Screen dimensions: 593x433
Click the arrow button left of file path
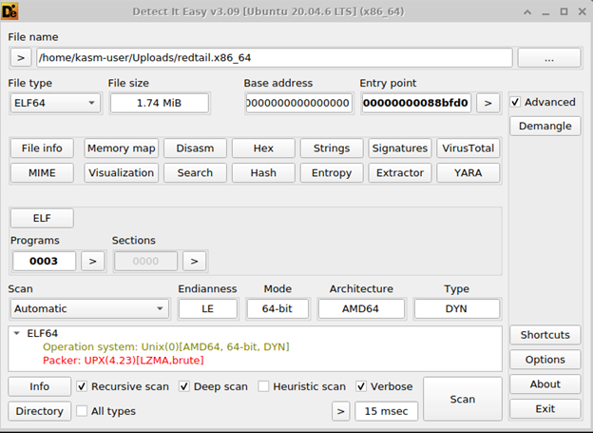21,58
